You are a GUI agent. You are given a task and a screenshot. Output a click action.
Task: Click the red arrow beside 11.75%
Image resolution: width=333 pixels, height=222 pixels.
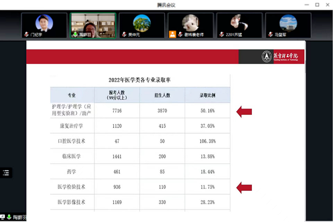click(245, 188)
